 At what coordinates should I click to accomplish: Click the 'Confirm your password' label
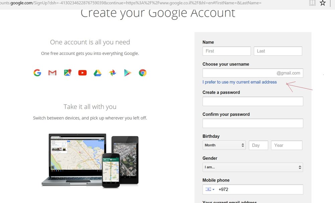[x=226, y=114]
